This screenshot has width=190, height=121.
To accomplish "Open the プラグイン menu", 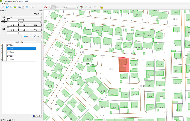I will pyautogui.click(x=4, y=4).
